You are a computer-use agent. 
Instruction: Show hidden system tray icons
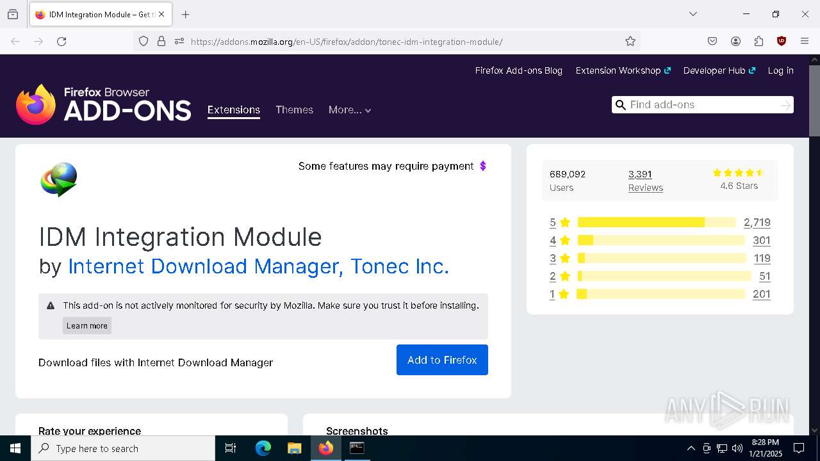(691, 448)
